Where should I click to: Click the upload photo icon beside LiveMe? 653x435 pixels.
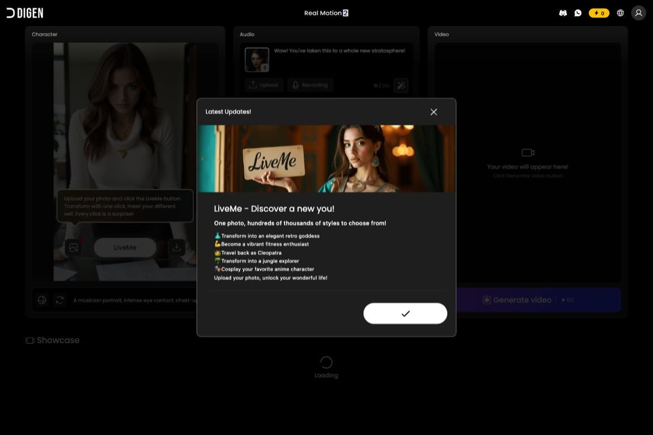74,248
